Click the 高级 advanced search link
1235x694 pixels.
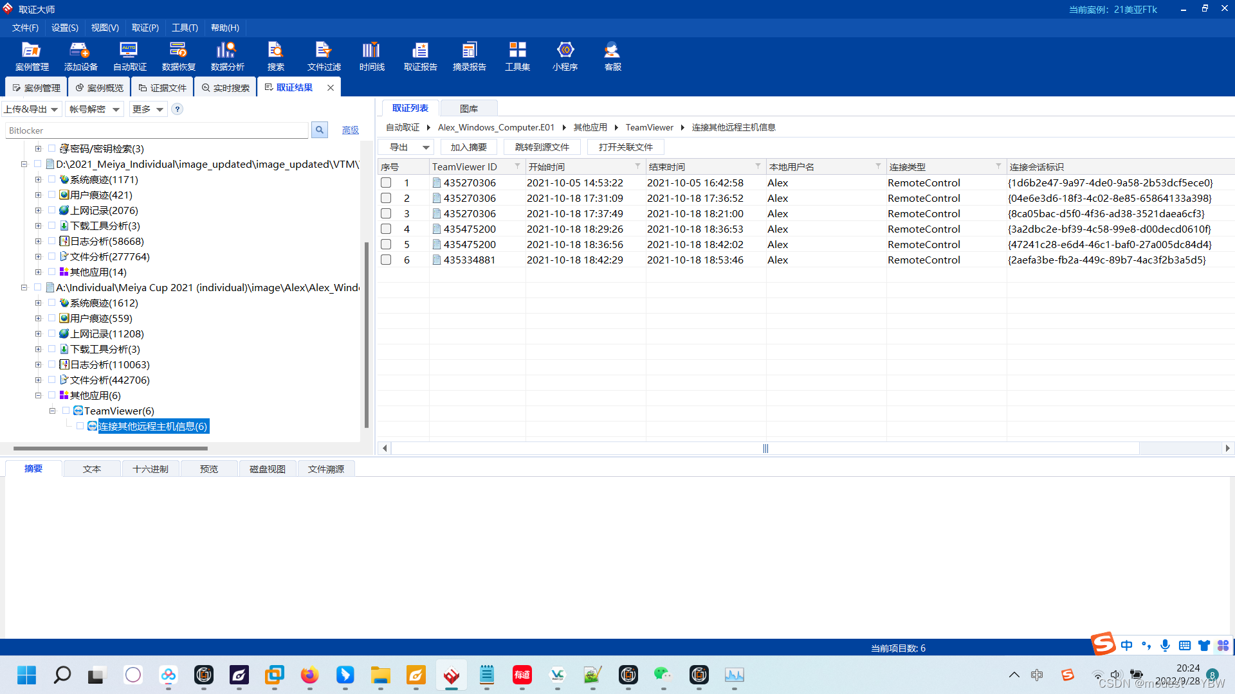350,130
